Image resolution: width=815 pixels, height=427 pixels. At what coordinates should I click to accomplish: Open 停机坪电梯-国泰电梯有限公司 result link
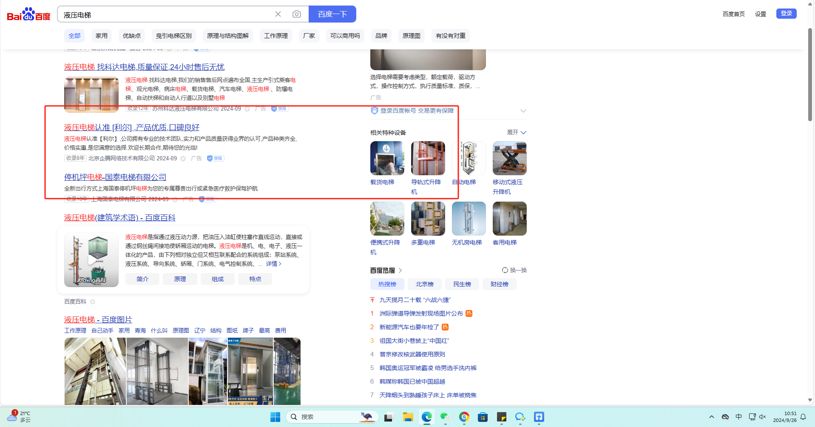tap(115, 177)
